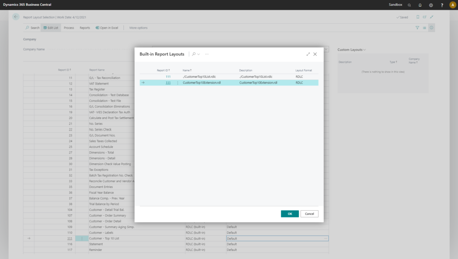The height and width of the screenshot is (259, 458).
Task: Open the top bar search magnifier
Action: point(409,5)
